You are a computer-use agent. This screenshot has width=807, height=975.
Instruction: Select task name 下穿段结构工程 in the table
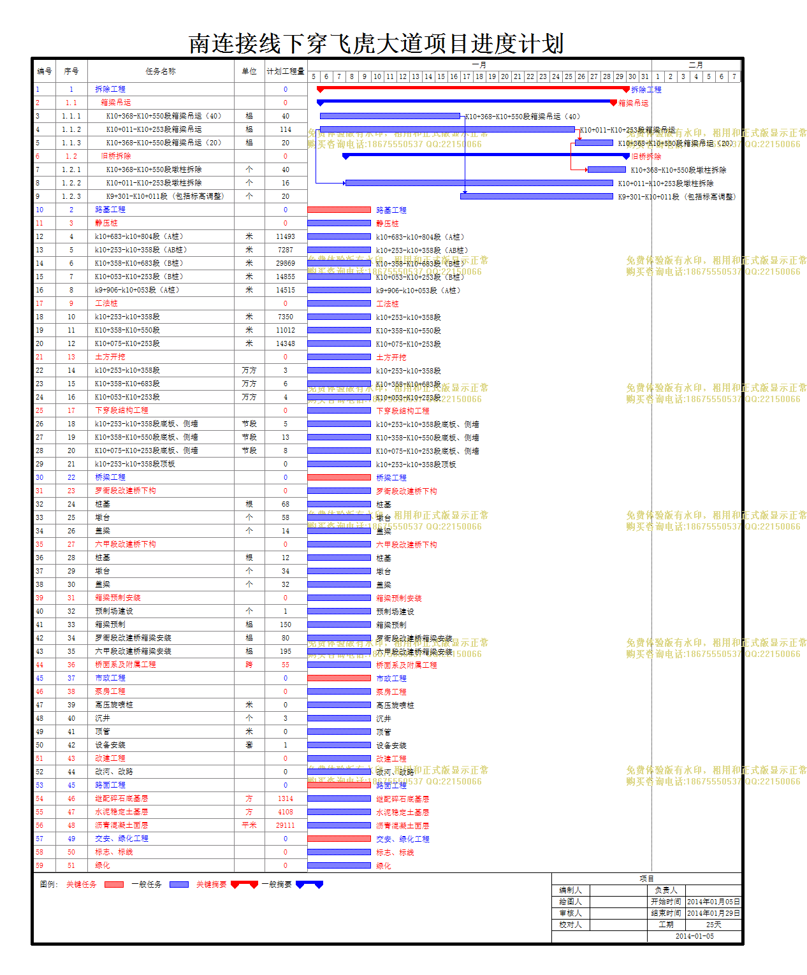(x=122, y=410)
